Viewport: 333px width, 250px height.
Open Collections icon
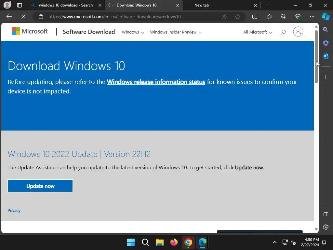point(284,17)
